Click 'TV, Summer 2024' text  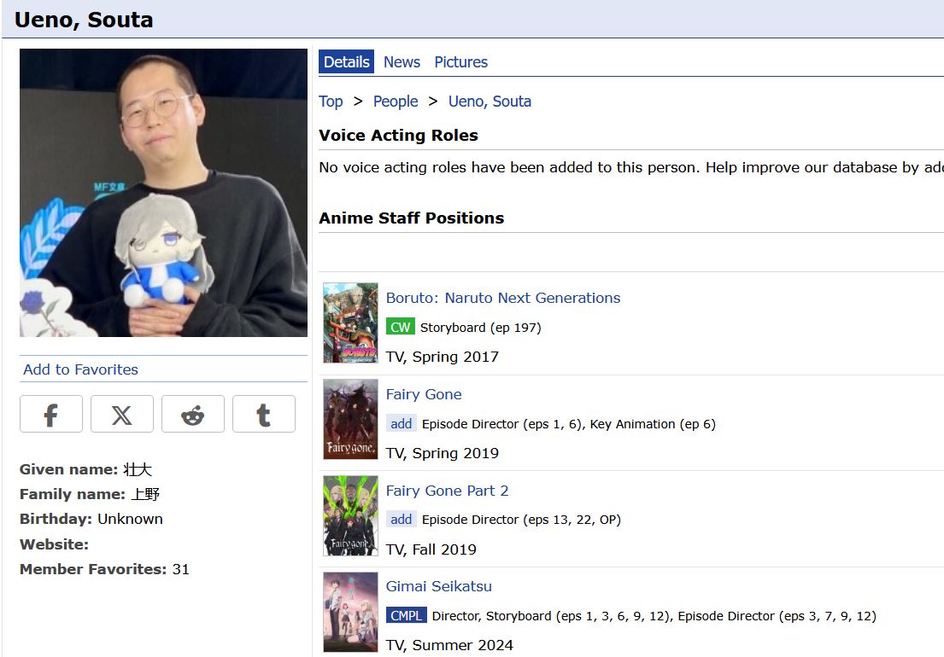[449, 645]
